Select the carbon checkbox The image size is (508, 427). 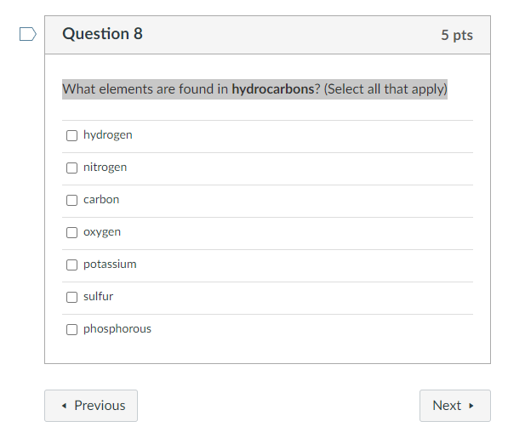[x=72, y=200]
